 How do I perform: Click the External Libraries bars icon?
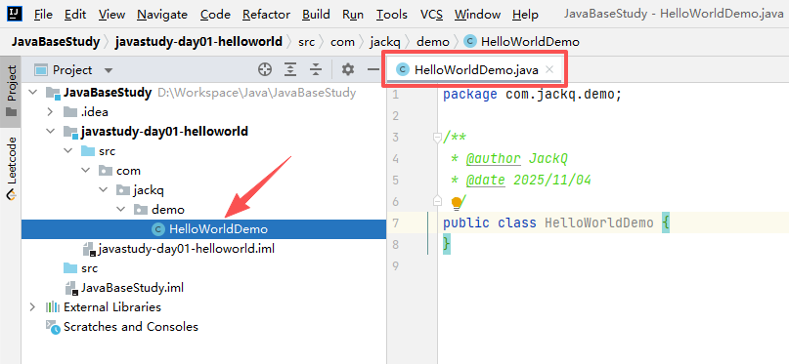coord(53,306)
